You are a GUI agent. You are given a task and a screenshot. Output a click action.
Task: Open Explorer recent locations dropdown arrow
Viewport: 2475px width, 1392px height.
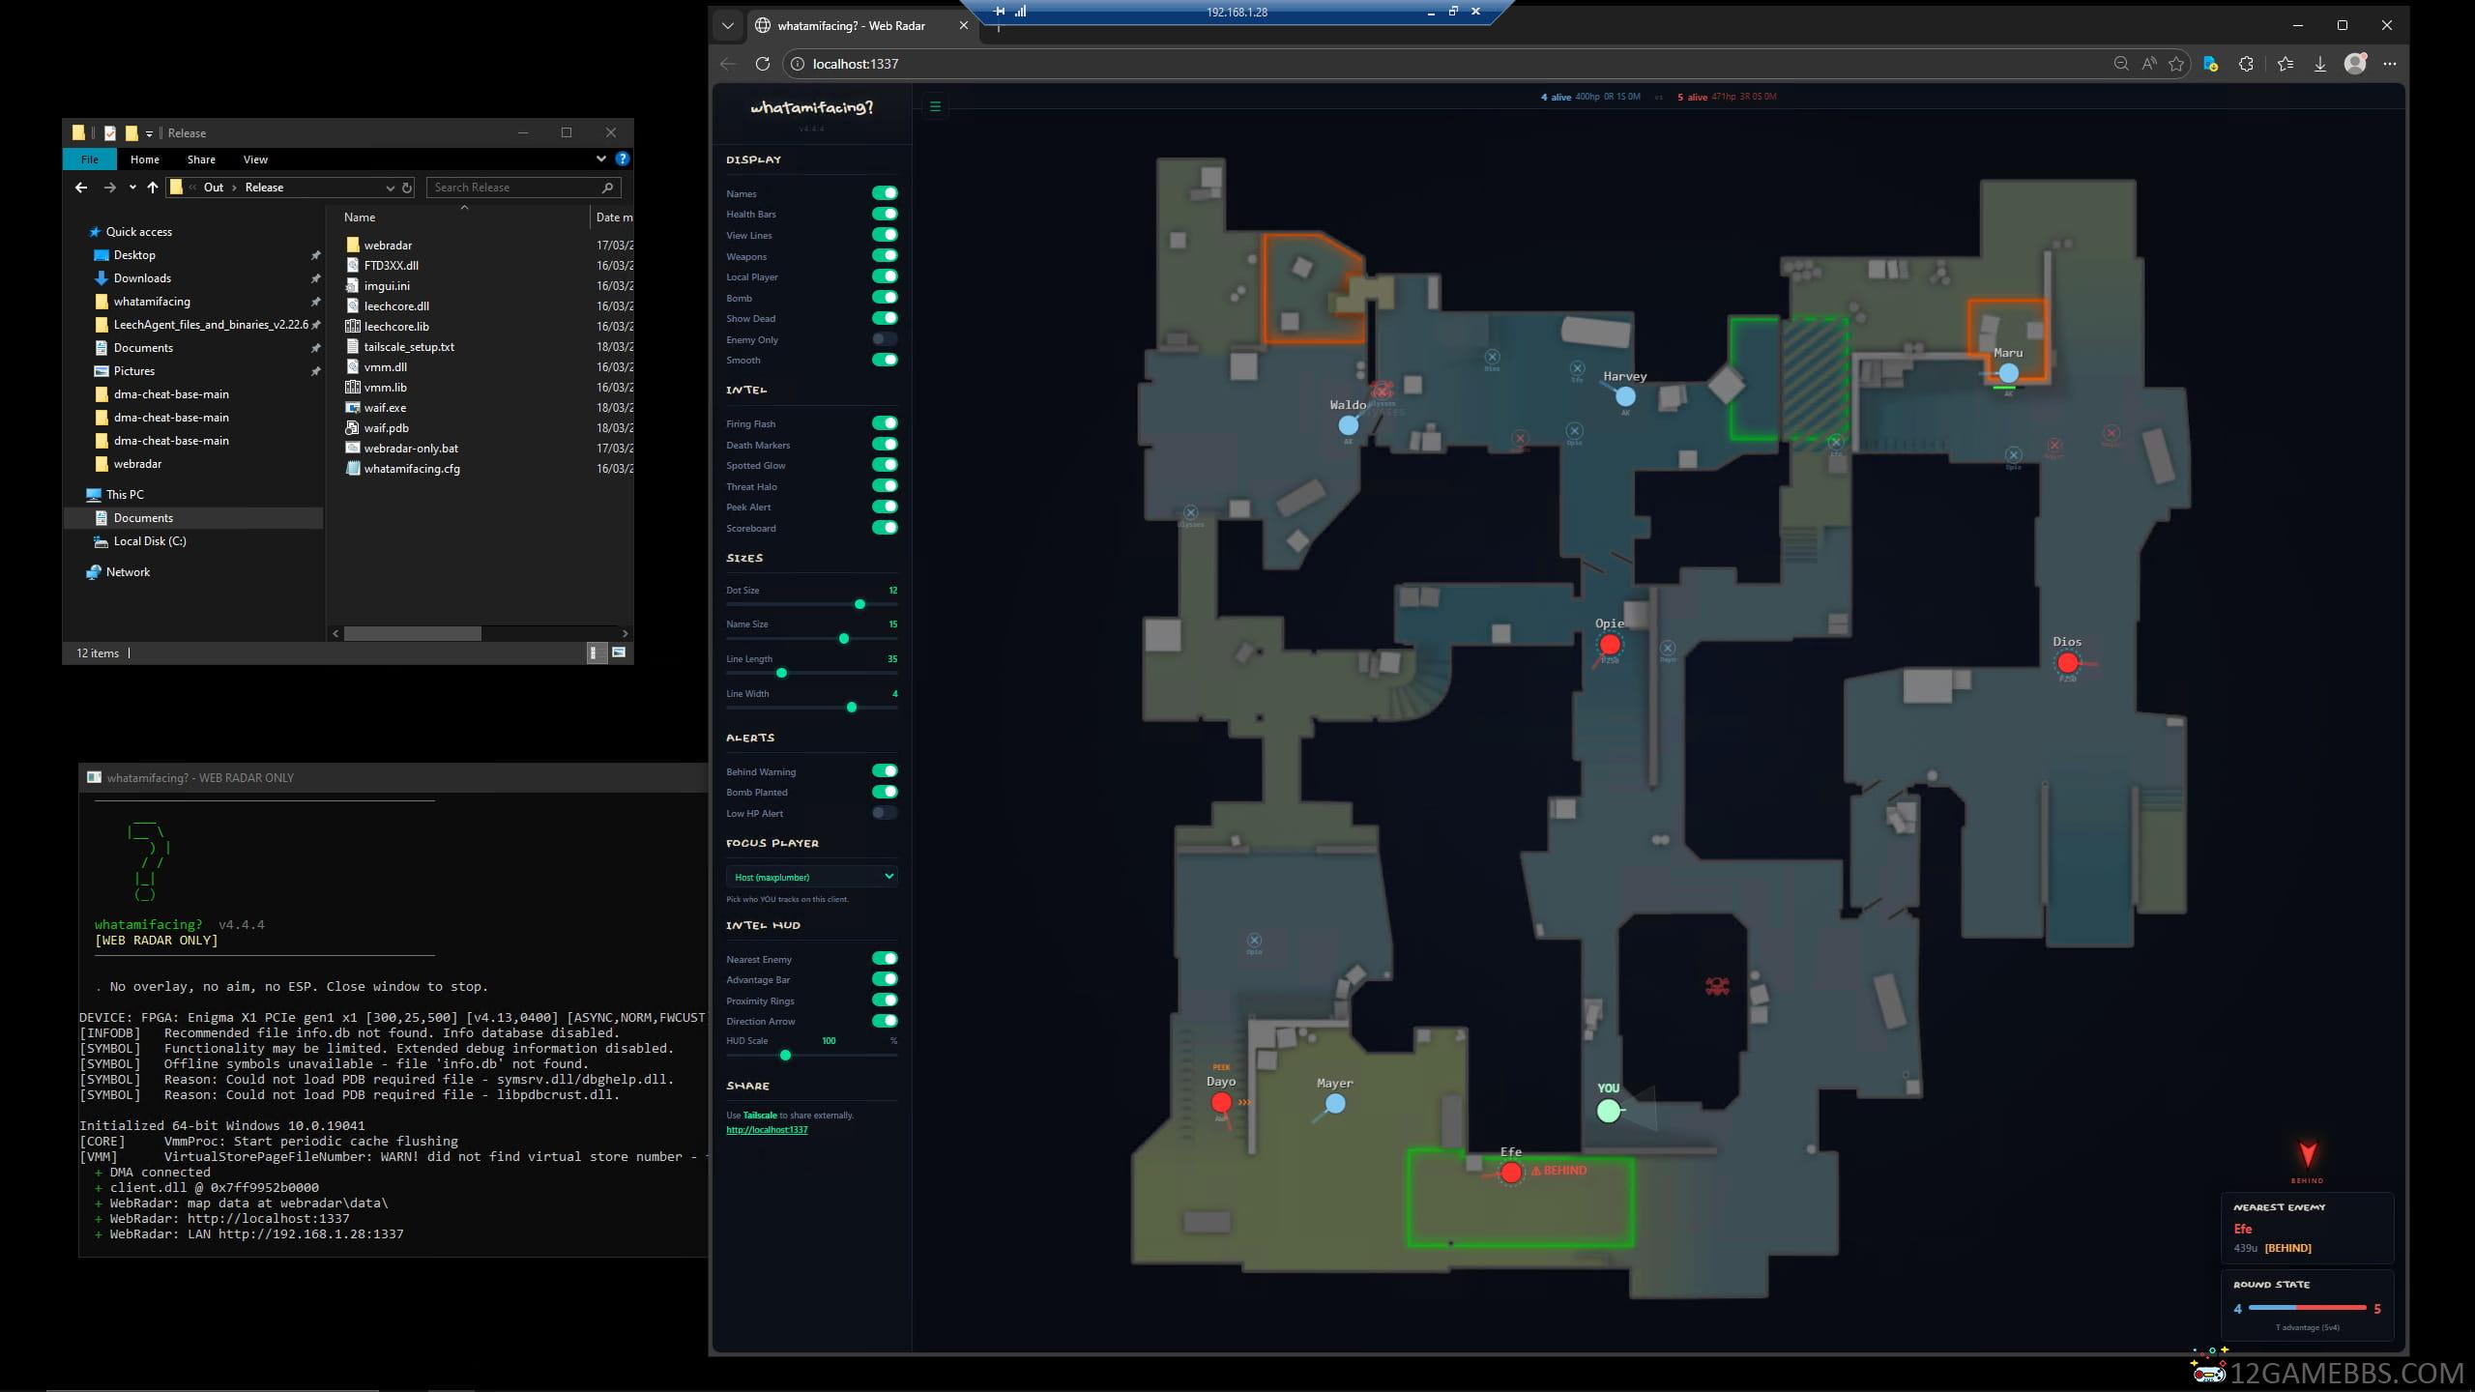click(x=132, y=188)
